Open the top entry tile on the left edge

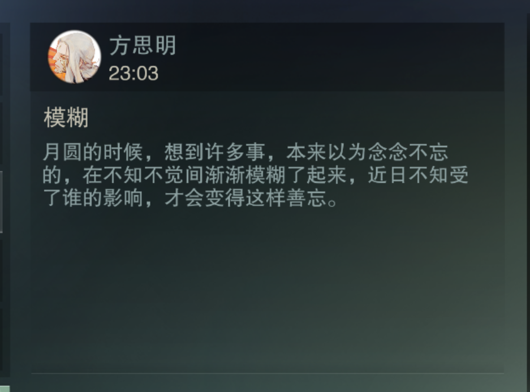coord(1,64)
